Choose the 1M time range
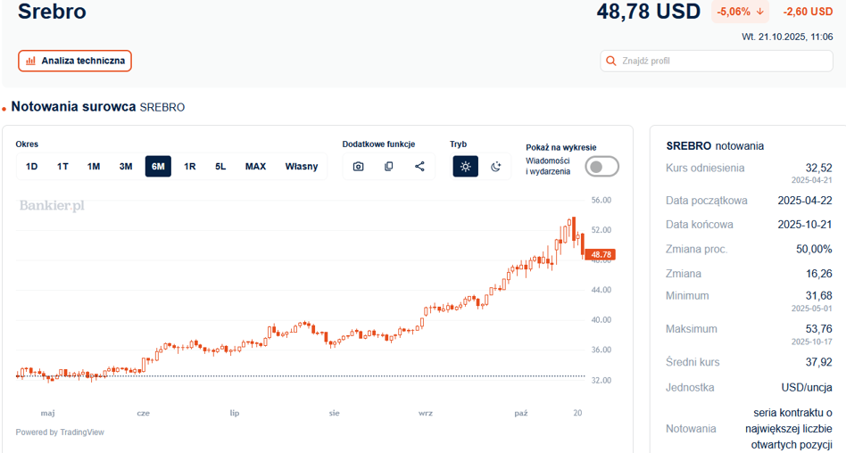This screenshot has height=453, width=846. point(94,167)
